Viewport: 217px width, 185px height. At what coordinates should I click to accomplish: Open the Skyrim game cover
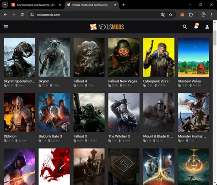click(54, 57)
